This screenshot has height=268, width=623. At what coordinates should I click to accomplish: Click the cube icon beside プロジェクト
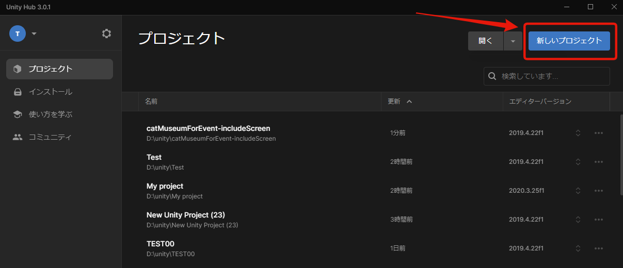click(18, 69)
